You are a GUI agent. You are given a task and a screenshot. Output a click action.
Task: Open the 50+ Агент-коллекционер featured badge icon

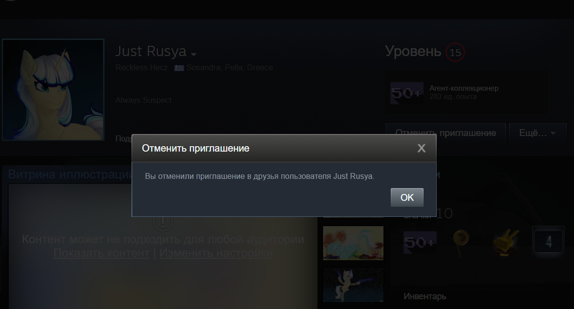pyautogui.click(x=407, y=93)
